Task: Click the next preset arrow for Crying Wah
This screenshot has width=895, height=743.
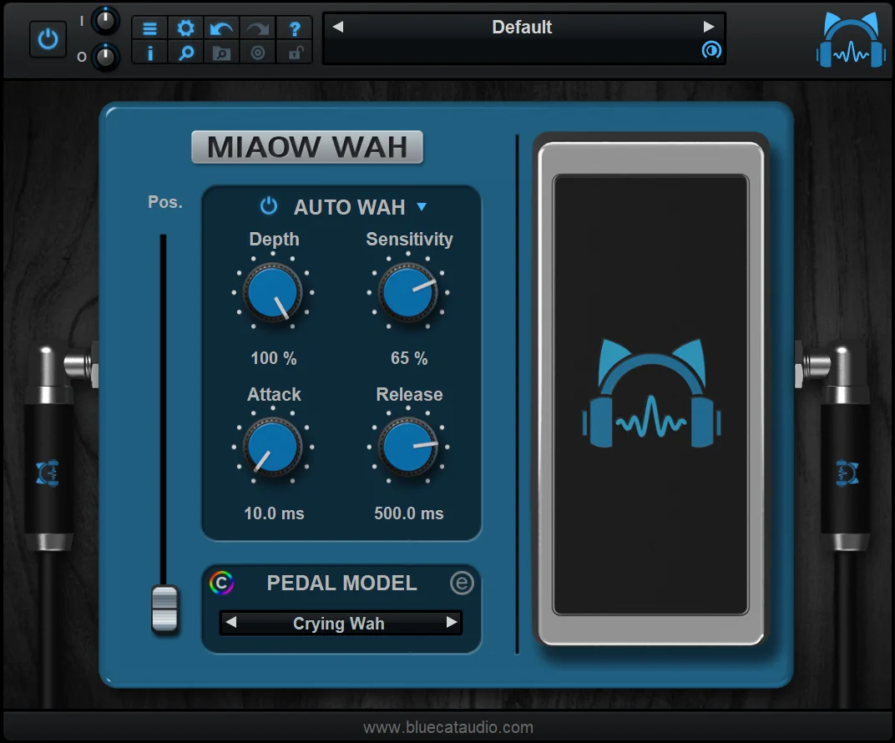Action: (452, 623)
